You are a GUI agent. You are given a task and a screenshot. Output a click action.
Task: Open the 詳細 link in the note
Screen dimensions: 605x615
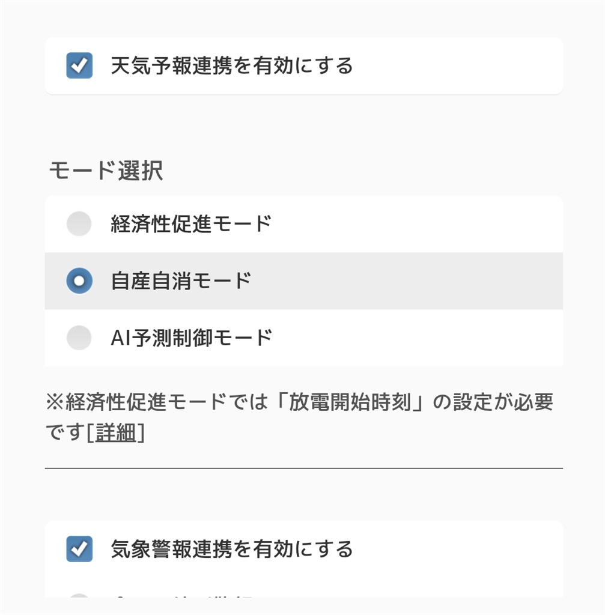115,432
